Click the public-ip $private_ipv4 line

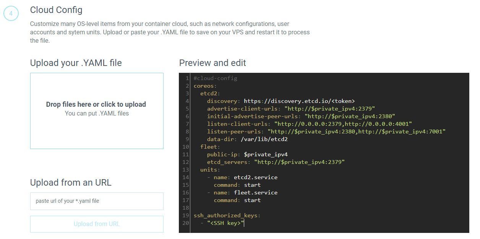247,154
